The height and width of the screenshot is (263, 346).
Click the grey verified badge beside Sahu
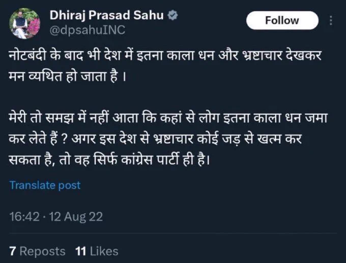[x=173, y=15]
